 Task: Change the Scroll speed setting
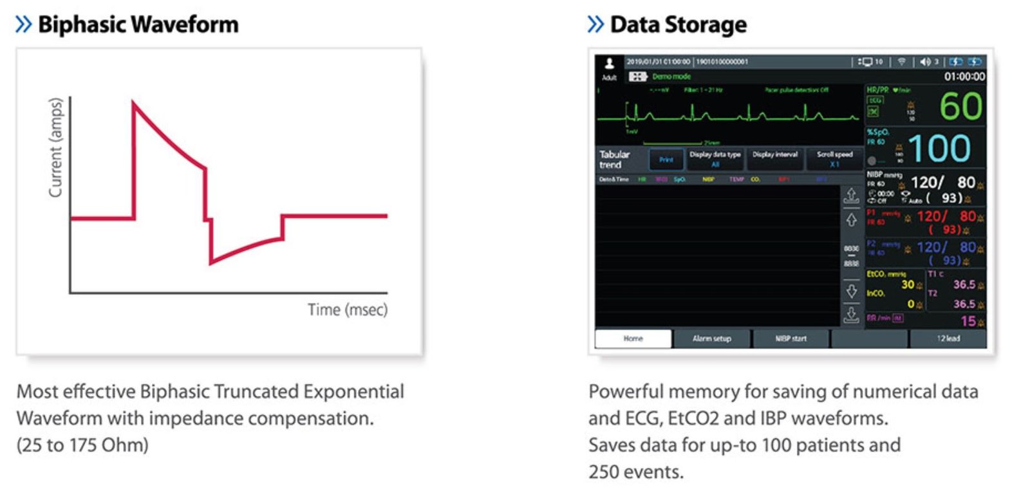[x=834, y=159]
